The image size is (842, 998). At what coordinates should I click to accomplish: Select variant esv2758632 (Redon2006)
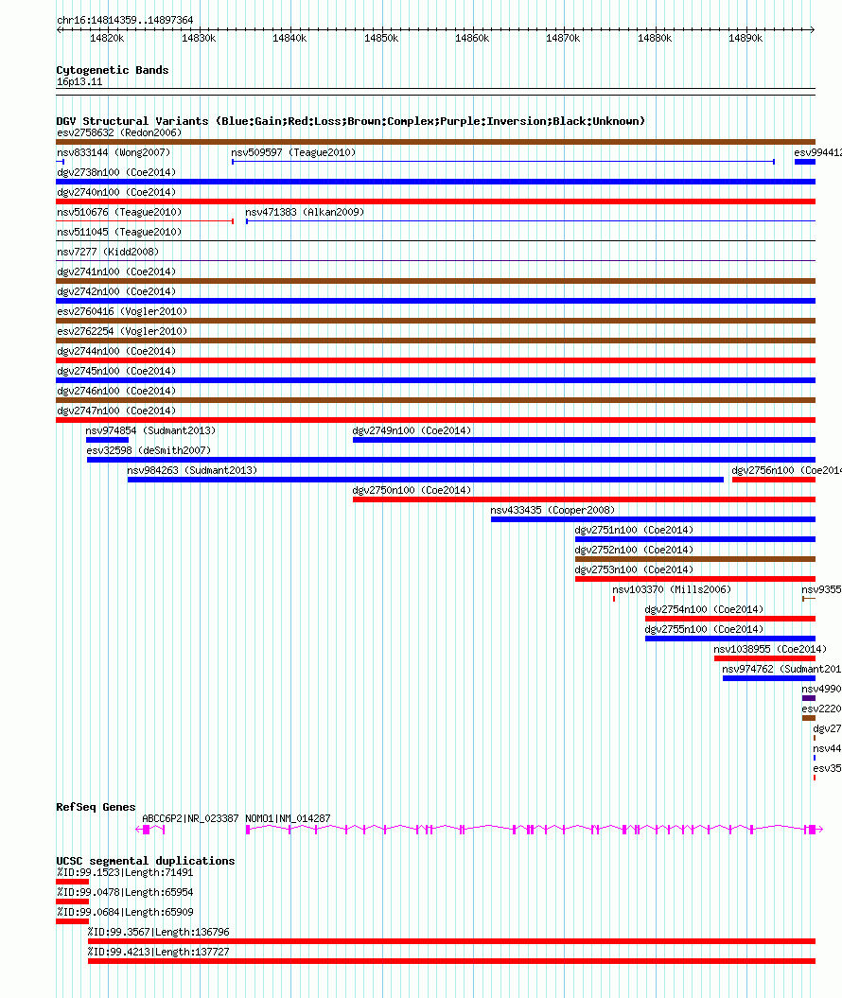119,133
